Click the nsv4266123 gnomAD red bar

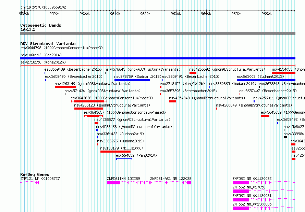tap(89, 109)
